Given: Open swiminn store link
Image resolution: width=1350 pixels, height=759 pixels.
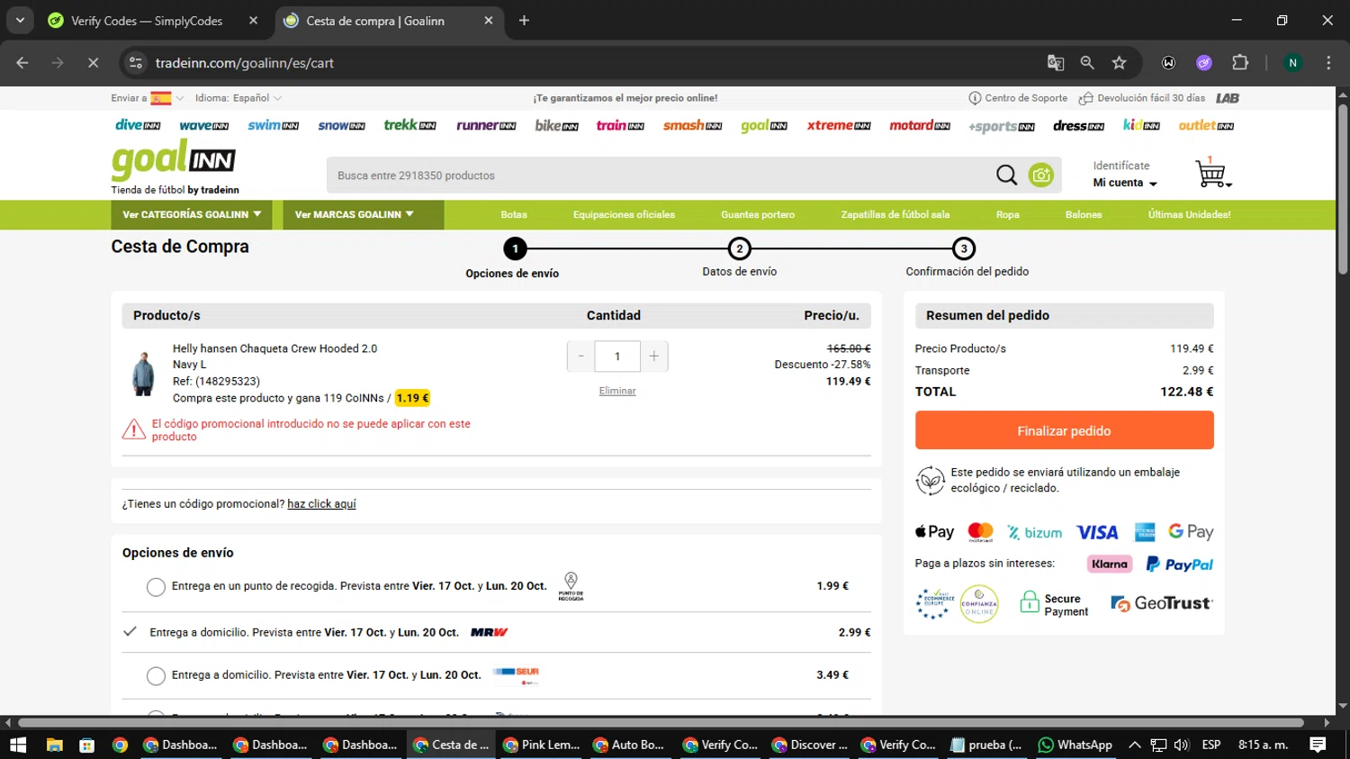Looking at the screenshot, I should [x=273, y=125].
